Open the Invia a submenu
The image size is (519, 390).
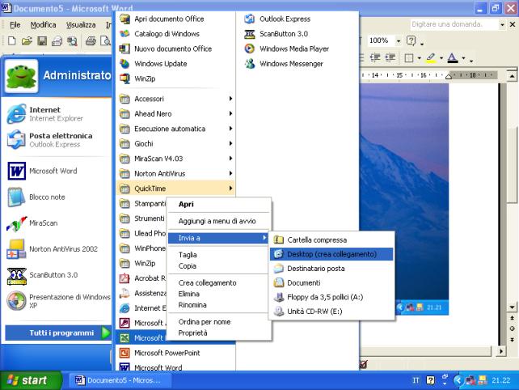pyautogui.click(x=218, y=238)
